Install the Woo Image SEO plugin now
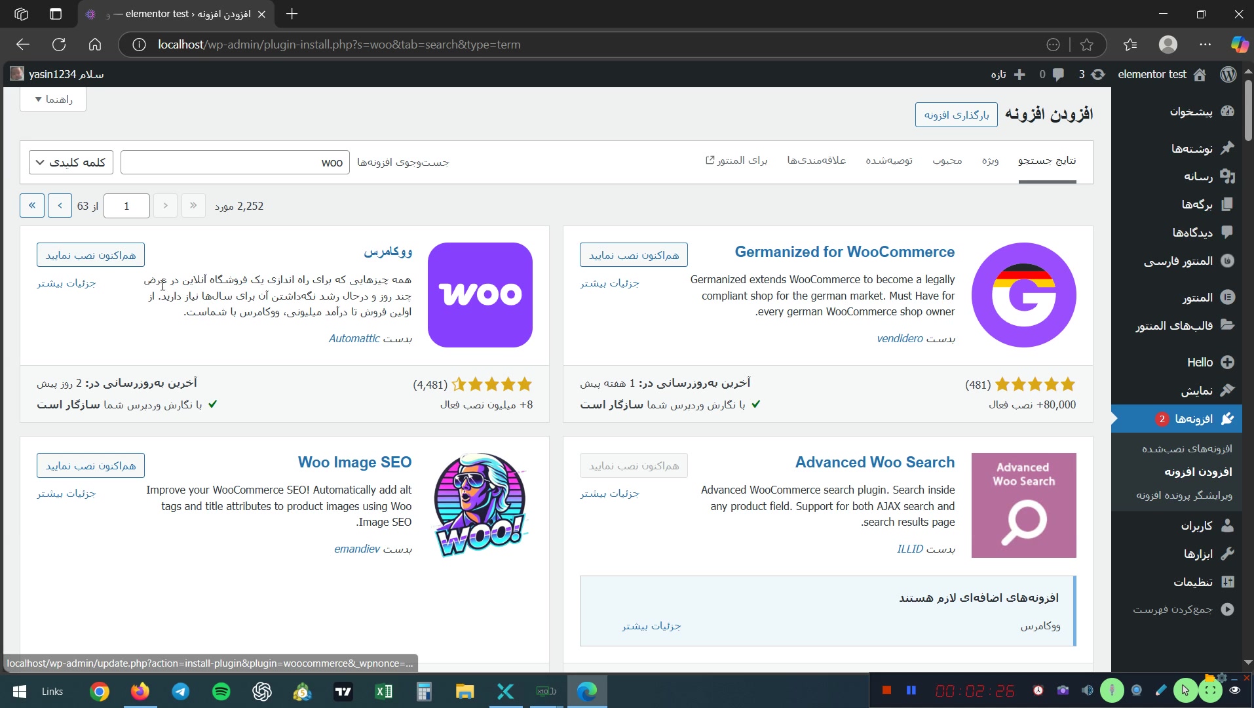 (90, 465)
